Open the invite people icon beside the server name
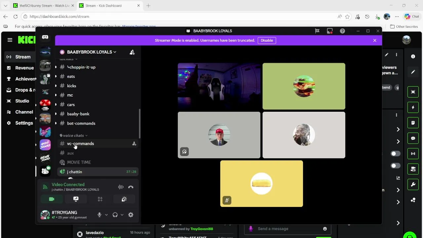The image size is (423, 238). coord(132,52)
